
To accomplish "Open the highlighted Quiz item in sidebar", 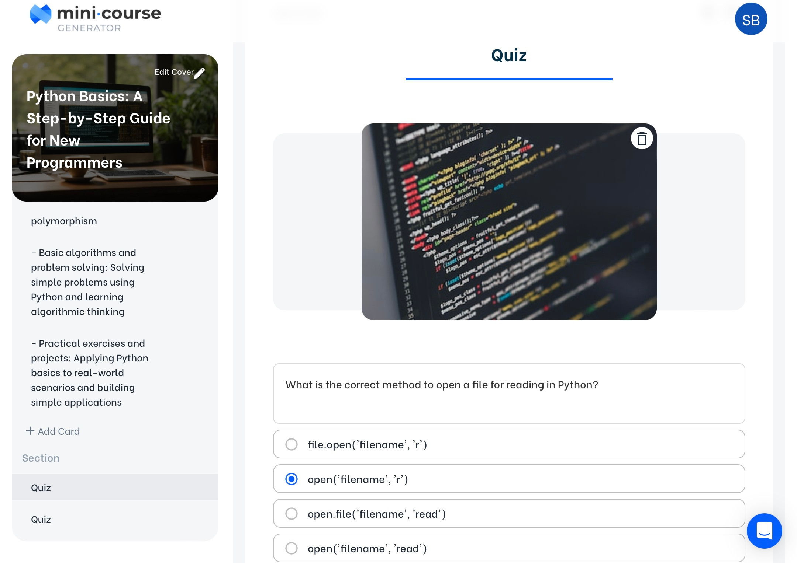I will [x=41, y=487].
